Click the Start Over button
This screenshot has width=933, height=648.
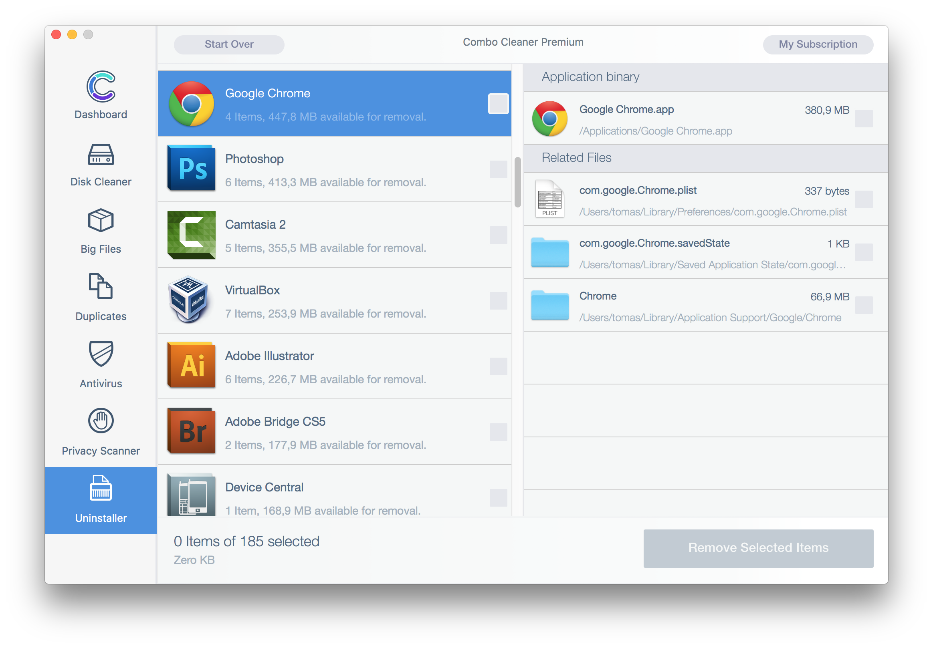(x=229, y=44)
